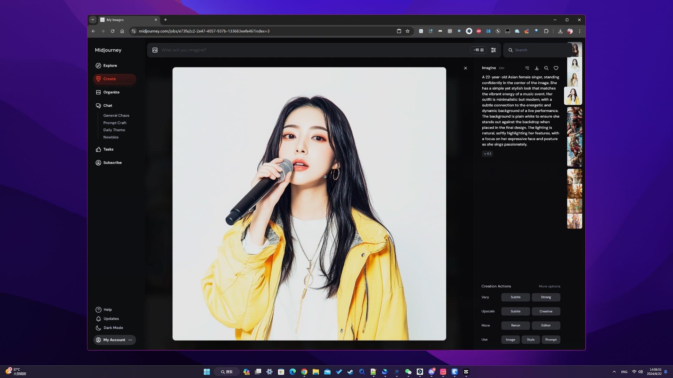The width and height of the screenshot is (673, 378).
Task: Open the Prompt Craft chat room
Action: [x=115, y=123]
